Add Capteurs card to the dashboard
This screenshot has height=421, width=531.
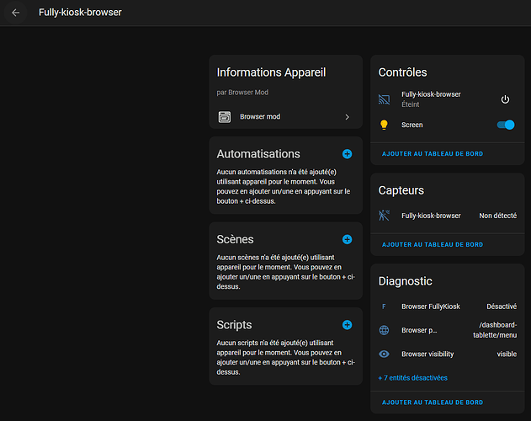click(433, 245)
